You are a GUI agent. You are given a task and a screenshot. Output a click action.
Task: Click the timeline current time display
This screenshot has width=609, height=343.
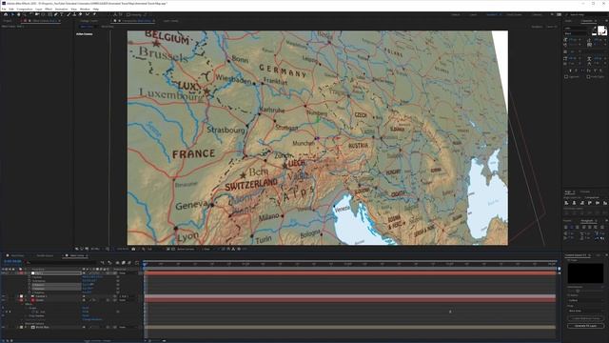pyautogui.click(x=12, y=261)
